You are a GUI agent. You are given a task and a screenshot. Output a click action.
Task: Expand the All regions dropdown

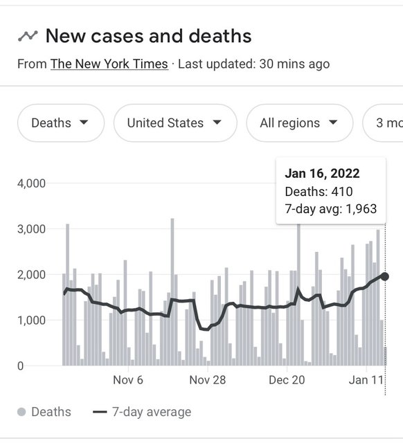tap(300, 123)
